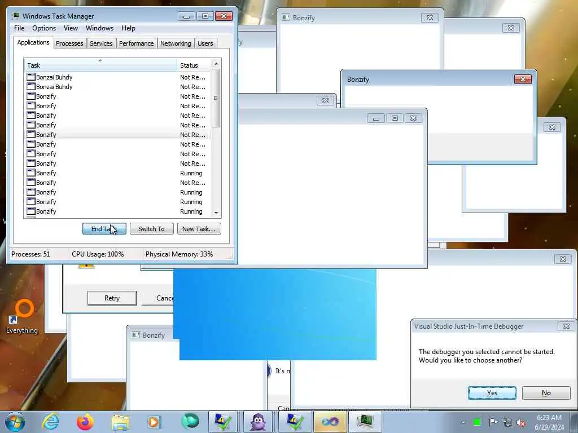
Task: Show hidden system tray icons
Action: 463,422
